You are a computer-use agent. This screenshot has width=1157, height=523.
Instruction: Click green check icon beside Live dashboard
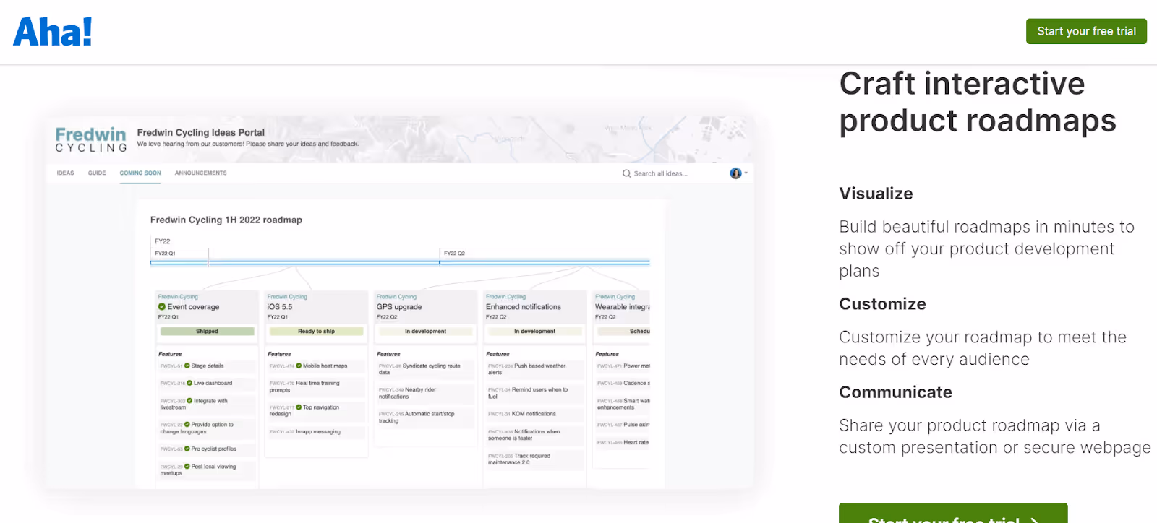click(189, 383)
